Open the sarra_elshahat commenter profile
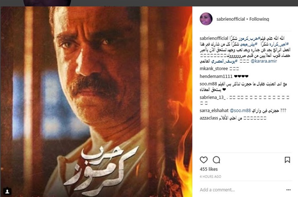298x197 pixels. click(214, 110)
